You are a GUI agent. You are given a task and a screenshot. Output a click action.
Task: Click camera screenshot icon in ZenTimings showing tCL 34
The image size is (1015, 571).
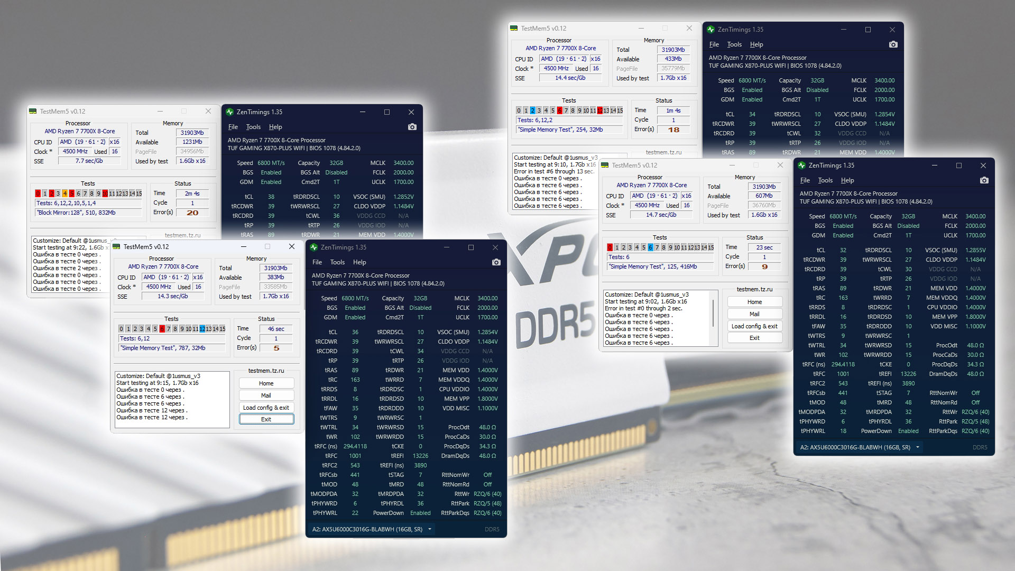893,44
